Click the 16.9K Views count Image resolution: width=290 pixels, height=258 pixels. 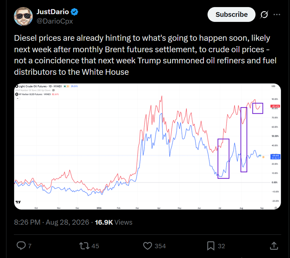114,222
